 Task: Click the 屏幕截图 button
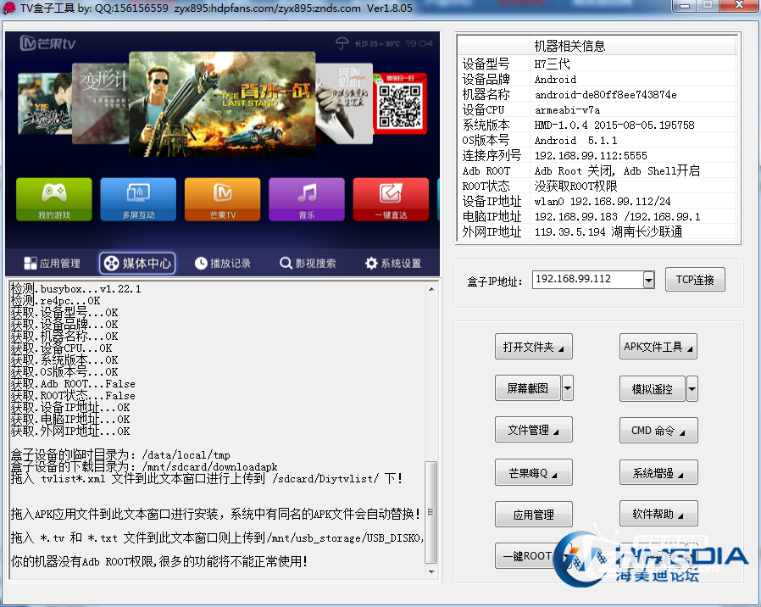point(528,388)
